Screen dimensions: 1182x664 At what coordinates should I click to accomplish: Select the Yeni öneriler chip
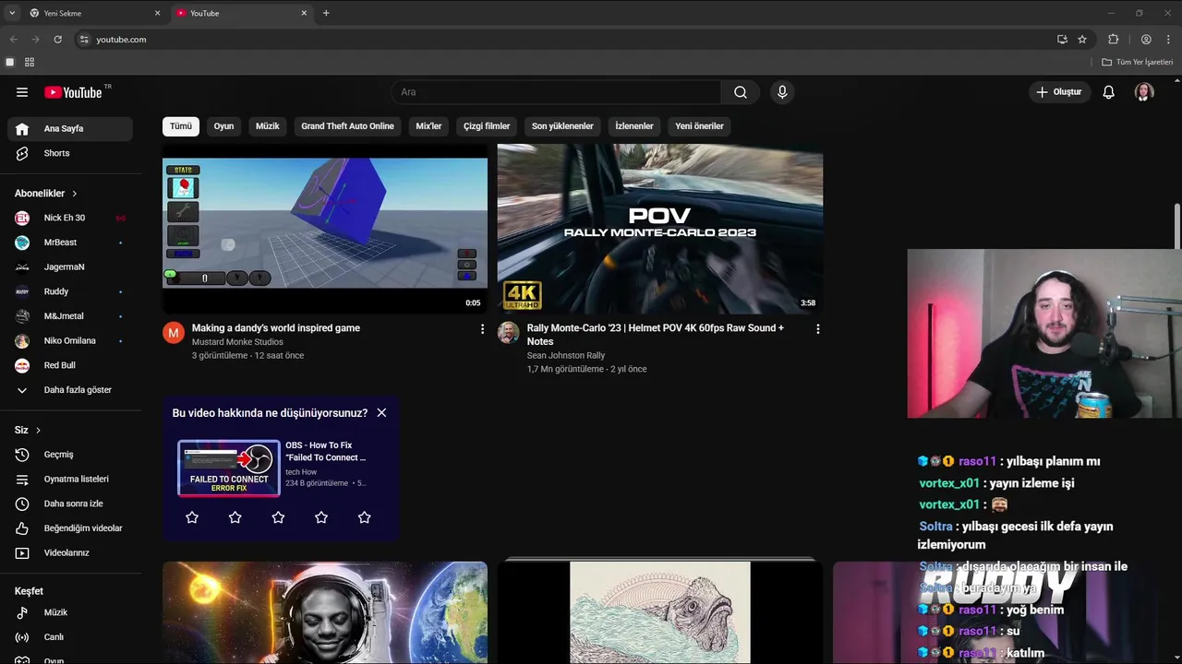700,126
